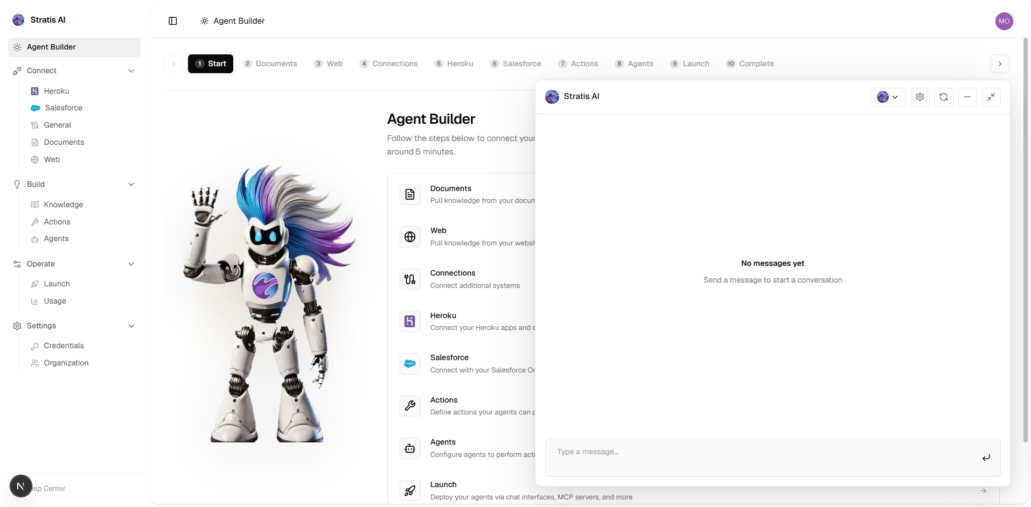This screenshot has width=1031, height=507.
Task: Collapse the Connect section chevron
Action: (x=131, y=71)
